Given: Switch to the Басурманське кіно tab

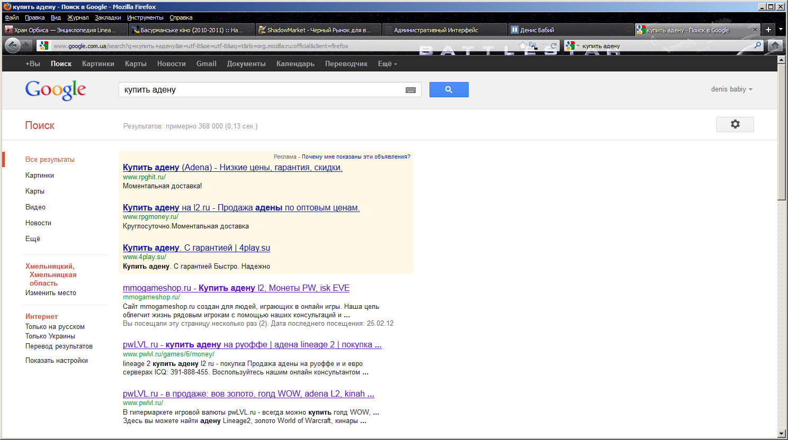Looking at the screenshot, I should (191, 30).
